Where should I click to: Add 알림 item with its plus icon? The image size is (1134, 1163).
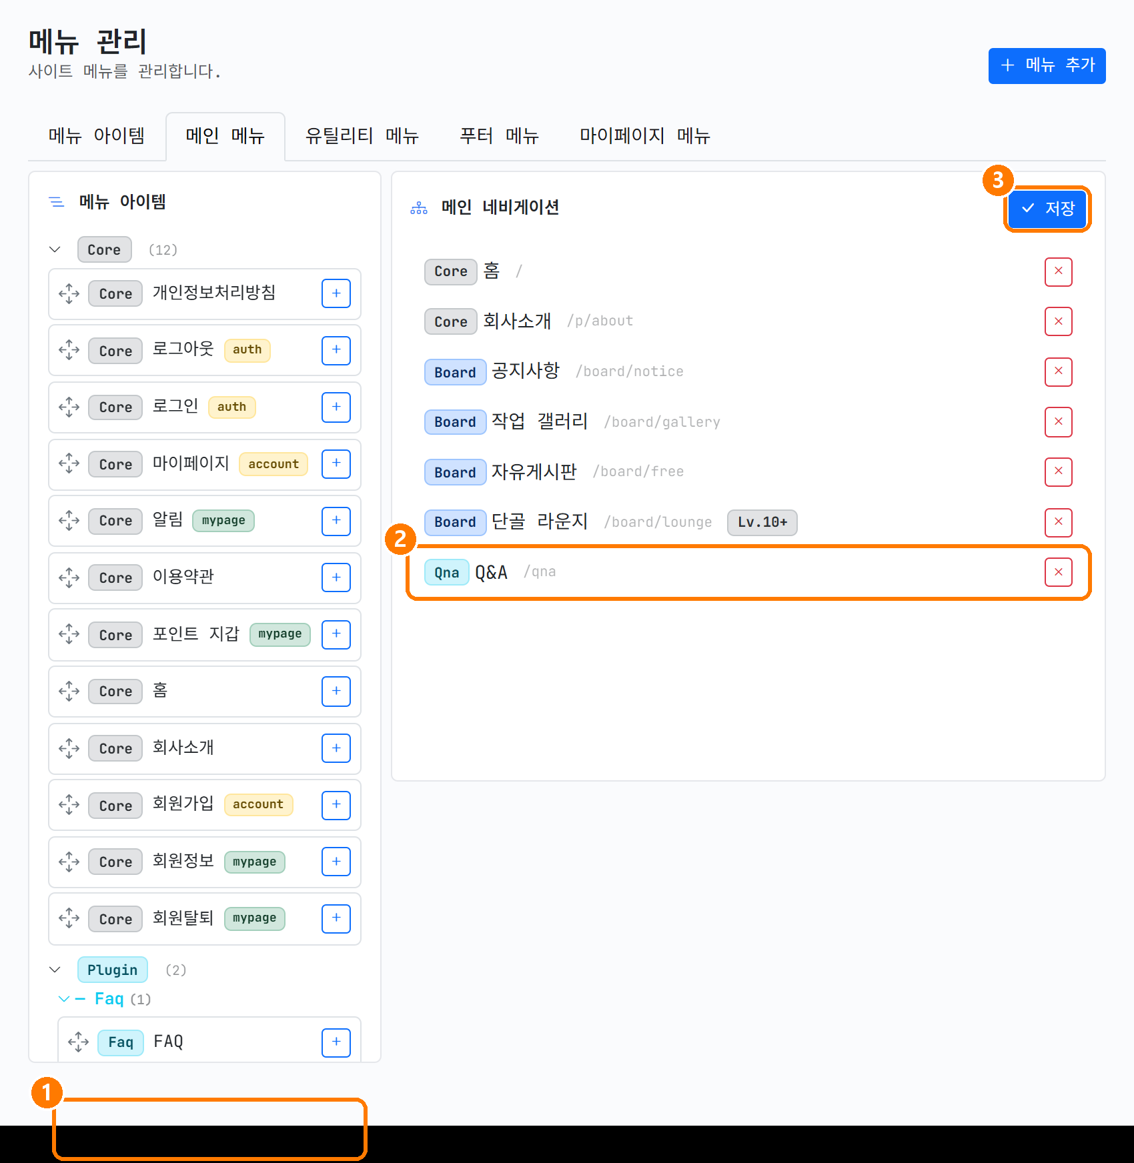coord(336,520)
